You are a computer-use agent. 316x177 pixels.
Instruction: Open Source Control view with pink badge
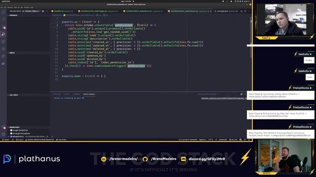(x=3, y=27)
